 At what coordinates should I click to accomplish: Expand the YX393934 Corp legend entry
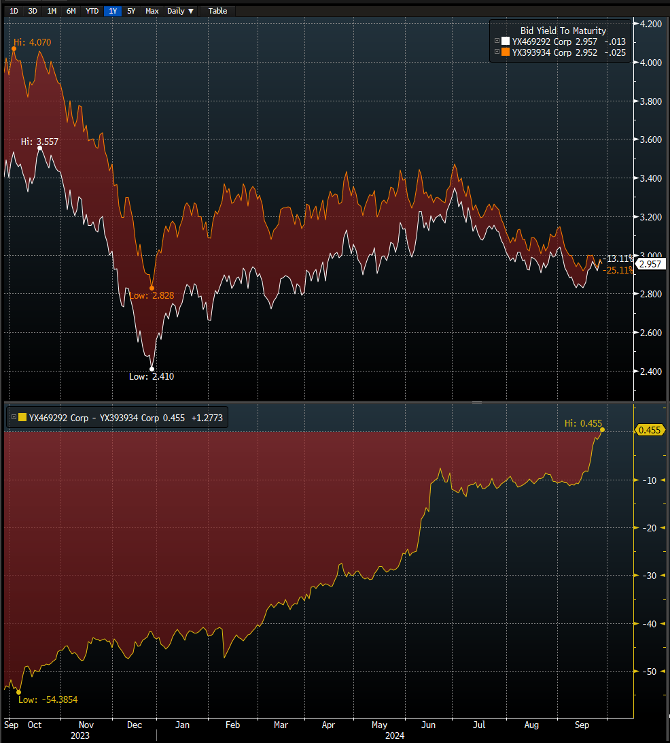(496, 52)
